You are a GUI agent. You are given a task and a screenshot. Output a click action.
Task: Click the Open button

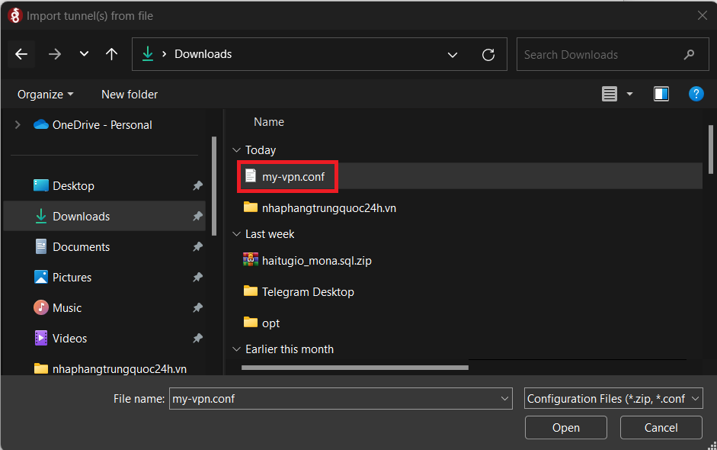coord(565,428)
